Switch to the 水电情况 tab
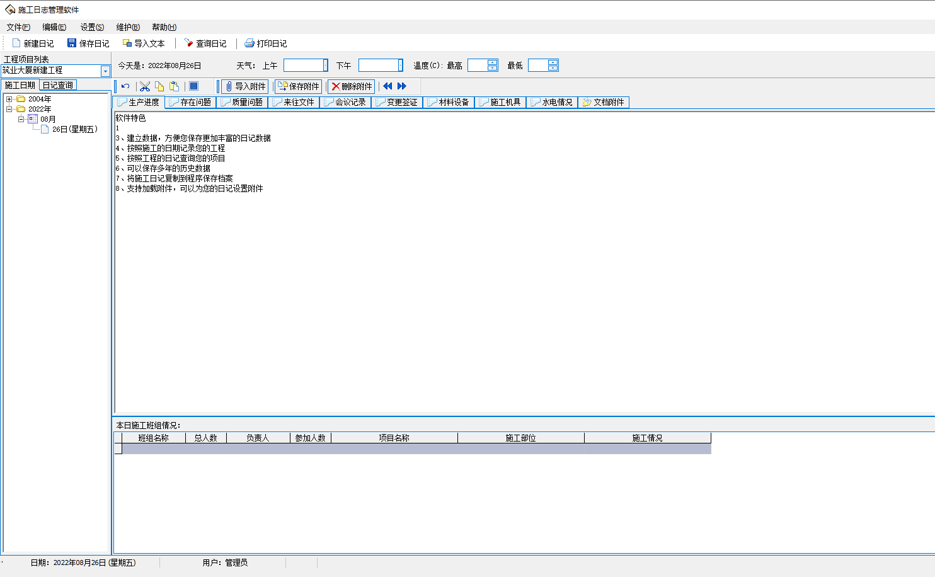 552,102
